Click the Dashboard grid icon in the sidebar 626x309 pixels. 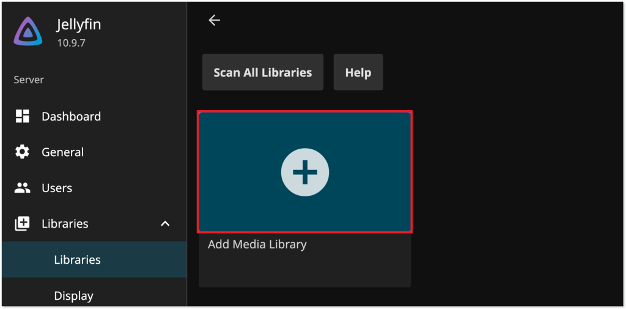[23, 116]
